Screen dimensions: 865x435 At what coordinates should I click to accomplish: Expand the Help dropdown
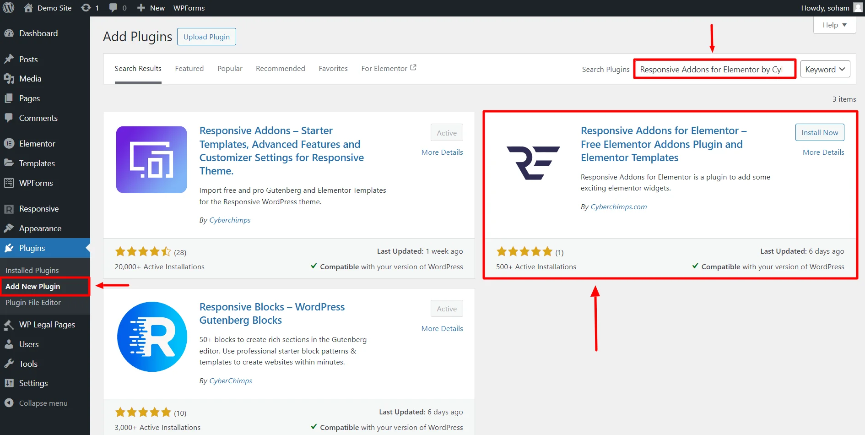(x=834, y=25)
